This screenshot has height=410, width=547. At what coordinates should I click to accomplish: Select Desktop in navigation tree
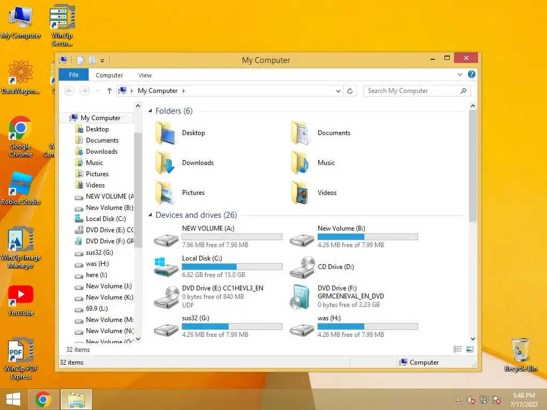pyautogui.click(x=97, y=129)
